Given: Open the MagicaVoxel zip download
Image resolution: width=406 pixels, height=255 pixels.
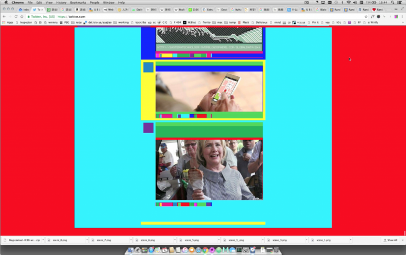Looking at the screenshot, I should point(23,240).
